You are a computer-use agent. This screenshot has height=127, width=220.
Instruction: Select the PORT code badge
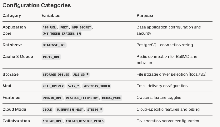[x=64, y=28]
